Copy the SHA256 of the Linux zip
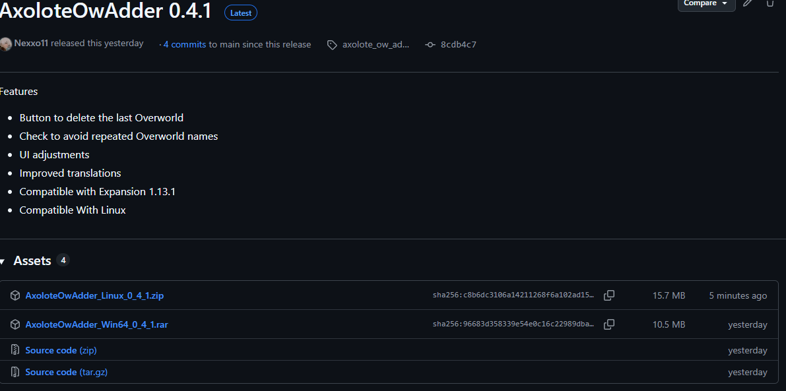Image resolution: width=786 pixels, height=391 pixels. 609,295
